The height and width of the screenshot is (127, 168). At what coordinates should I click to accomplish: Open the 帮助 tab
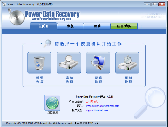[x=97, y=26]
